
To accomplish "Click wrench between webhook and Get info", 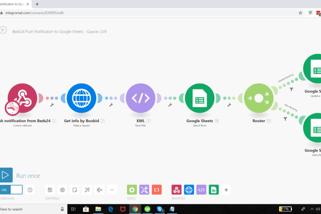I will click(52, 105).
